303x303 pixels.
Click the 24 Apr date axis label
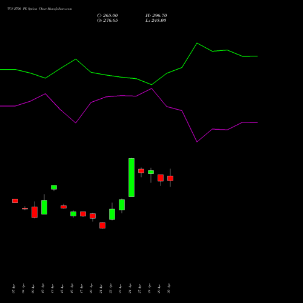coord(130,288)
